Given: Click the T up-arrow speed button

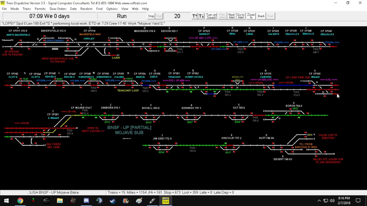Looking at the screenshot, I should (195, 16).
